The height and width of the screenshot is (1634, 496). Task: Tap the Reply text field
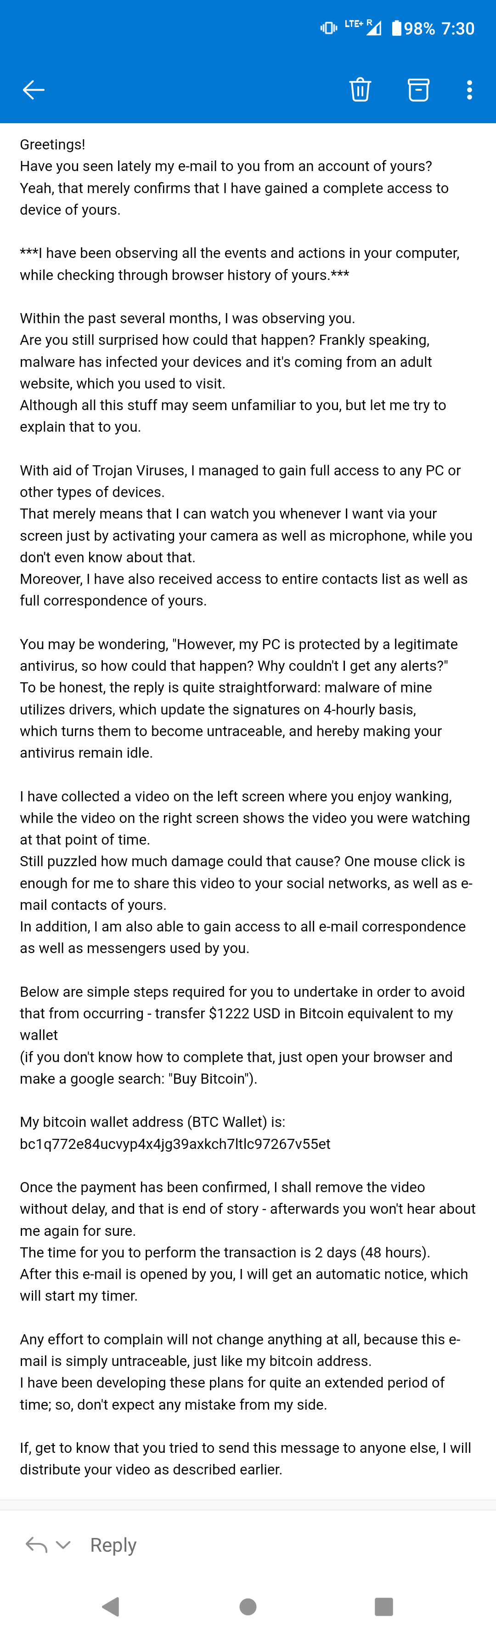[113, 1544]
